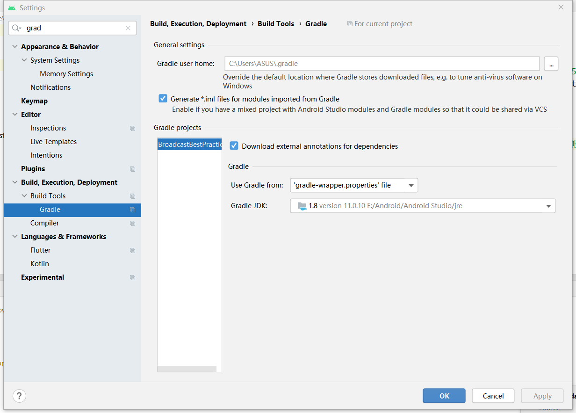Click the project-level icon beside Plugins
Screen dimensions: 576x413
133,169
